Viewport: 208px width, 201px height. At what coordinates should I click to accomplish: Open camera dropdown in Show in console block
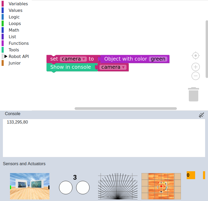click(113, 67)
